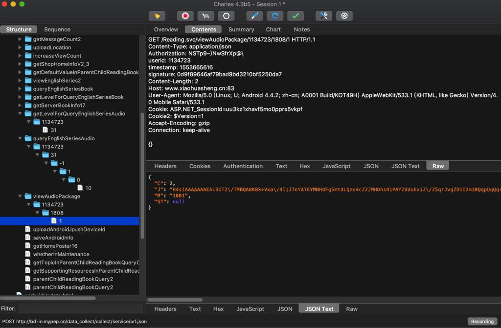The image size is (501, 328).
Task: Click in the Filter input field
Action: point(81,308)
